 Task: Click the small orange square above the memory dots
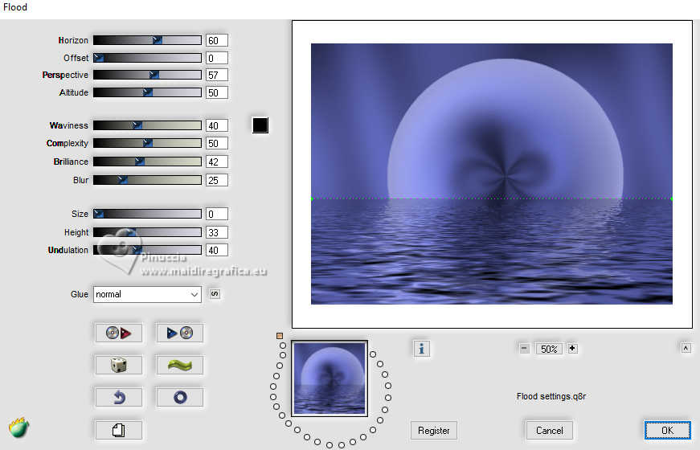(x=280, y=336)
